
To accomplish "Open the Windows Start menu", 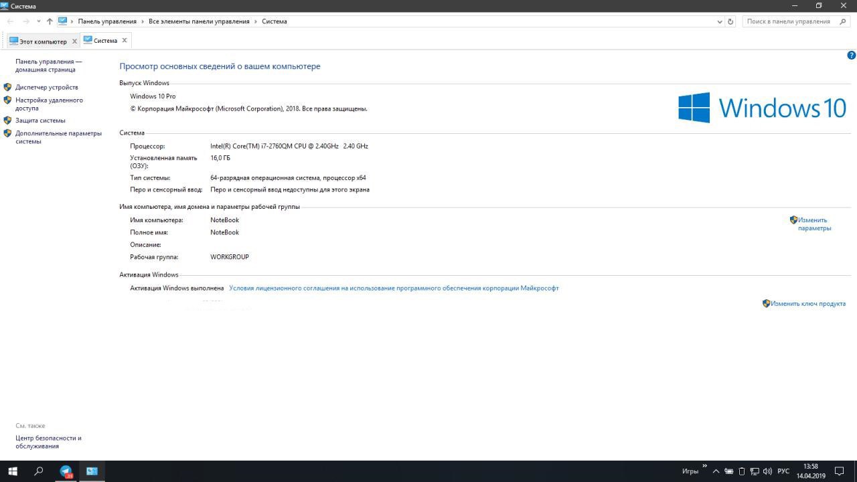I will click(x=13, y=471).
